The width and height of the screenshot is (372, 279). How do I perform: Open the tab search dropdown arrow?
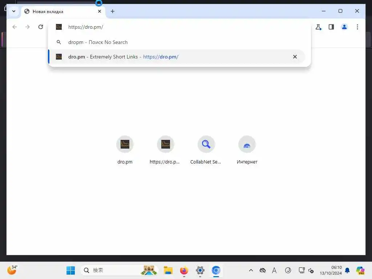(x=14, y=11)
